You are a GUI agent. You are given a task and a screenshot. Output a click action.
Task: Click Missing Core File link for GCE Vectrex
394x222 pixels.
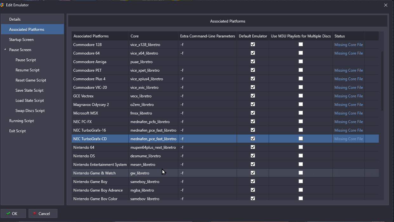pyautogui.click(x=349, y=96)
